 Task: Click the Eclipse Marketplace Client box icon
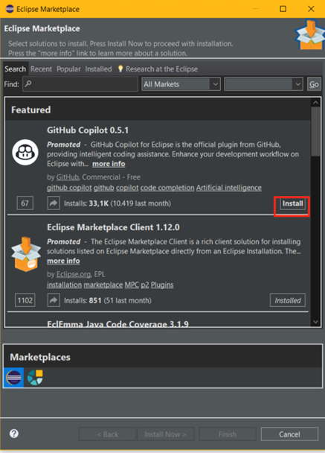click(26, 254)
